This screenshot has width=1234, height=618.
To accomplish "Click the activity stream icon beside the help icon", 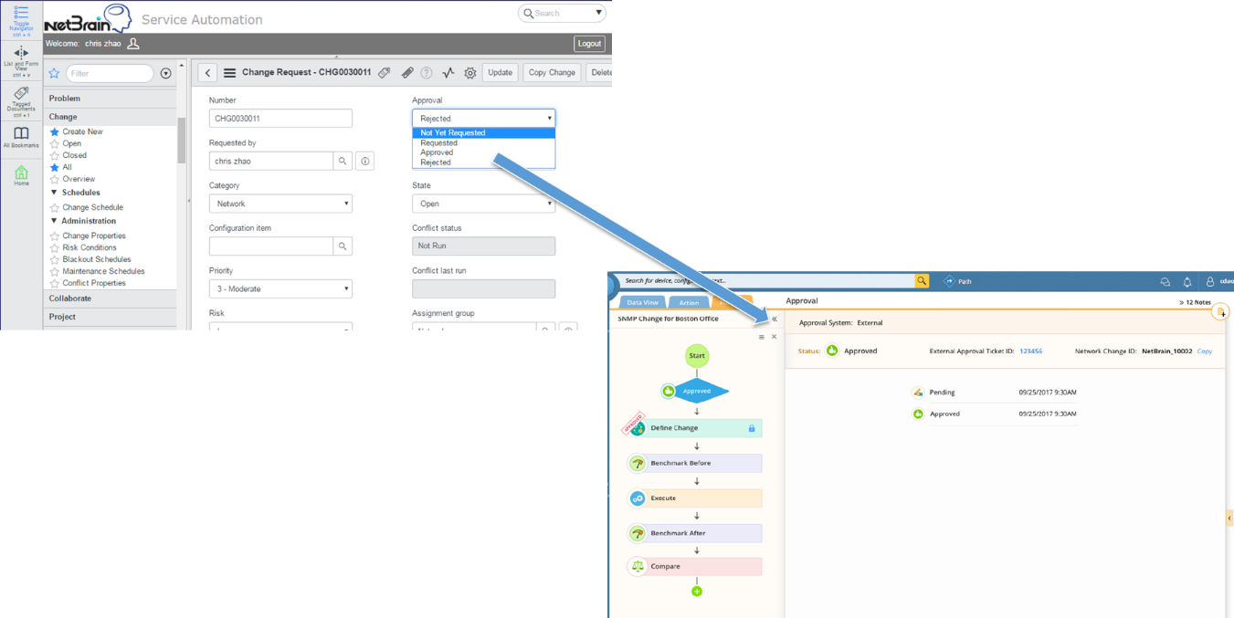I will 448,72.
